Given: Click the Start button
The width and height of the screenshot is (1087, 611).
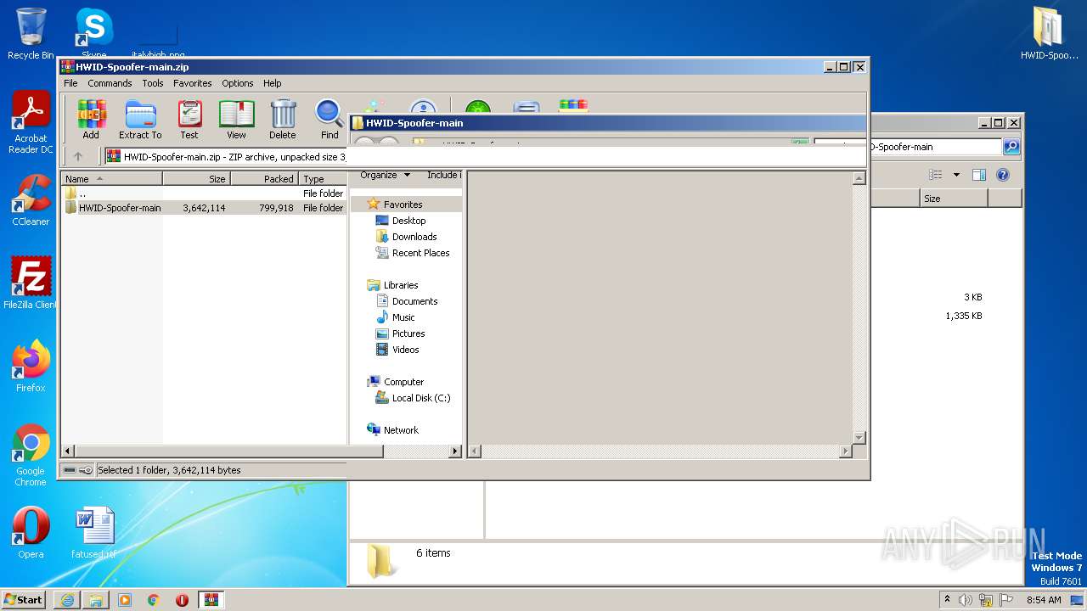Looking at the screenshot, I should point(24,600).
